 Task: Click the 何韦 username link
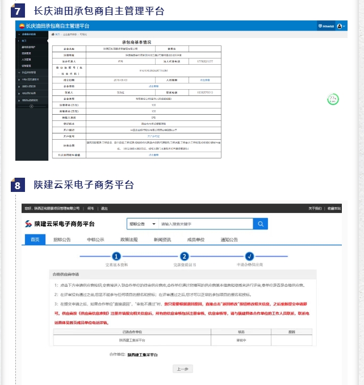91,208
